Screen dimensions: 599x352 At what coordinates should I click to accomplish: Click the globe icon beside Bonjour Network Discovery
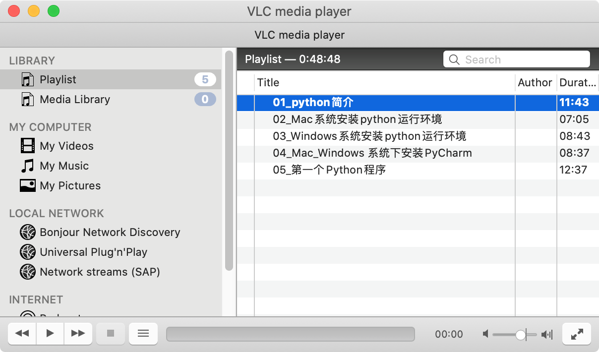[x=27, y=232]
